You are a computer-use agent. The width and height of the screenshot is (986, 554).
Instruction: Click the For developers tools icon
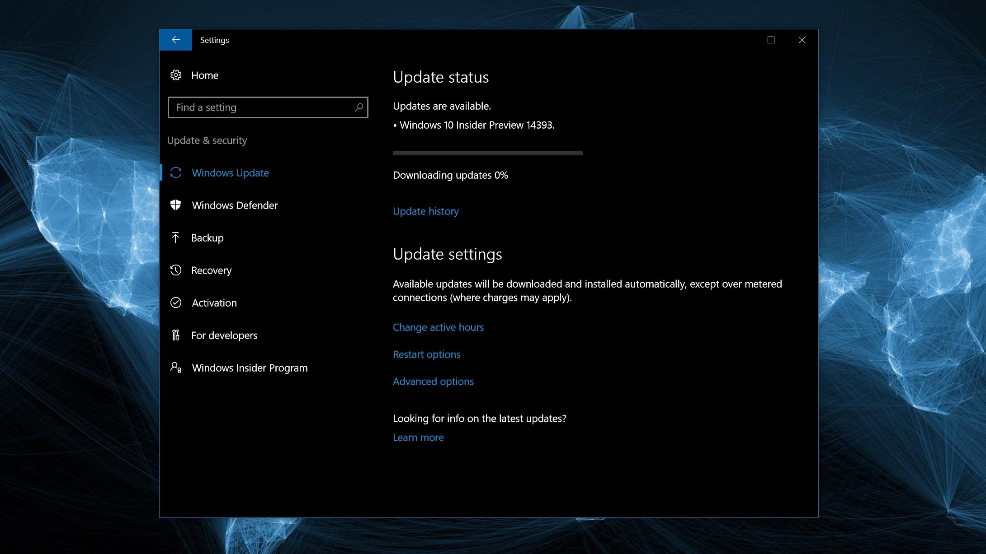click(176, 335)
